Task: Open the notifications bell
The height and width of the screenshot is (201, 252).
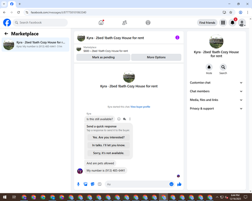Action: coord(232,23)
